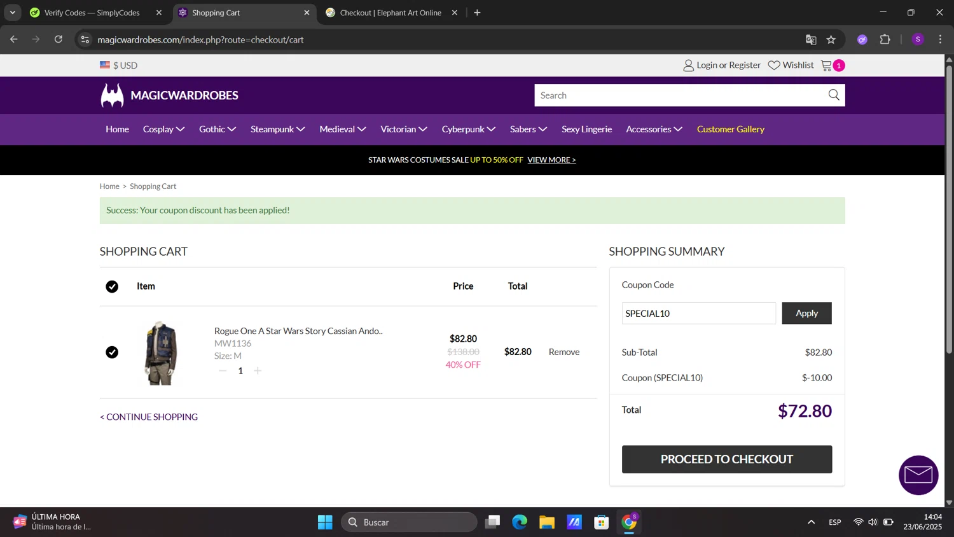Open the mail chat bubble widget
Screen dimensions: 954x537
(918, 475)
